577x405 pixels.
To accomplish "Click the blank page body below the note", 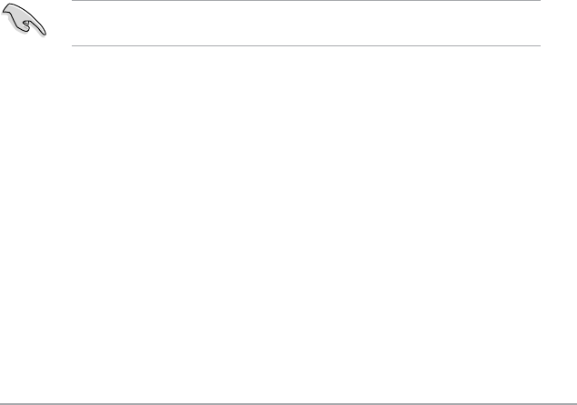I will (288, 218).
